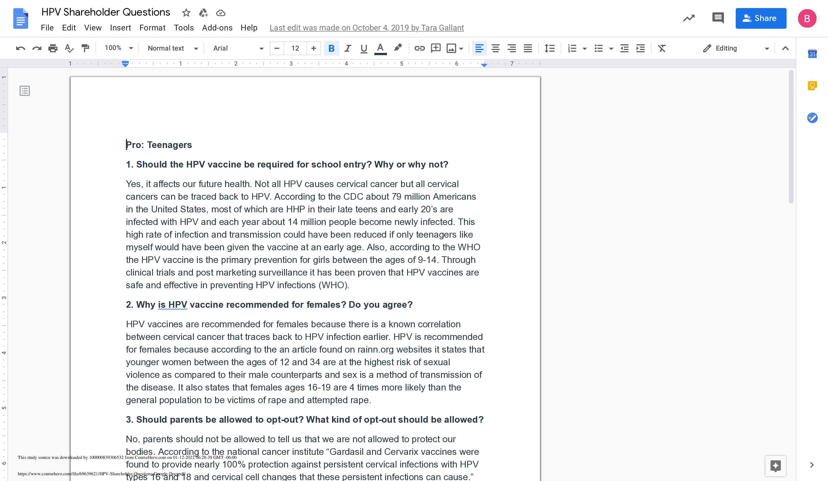Click the Undo icon
This screenshot has width=828, height=481.
pyautogui.click(x=20, y=48)
